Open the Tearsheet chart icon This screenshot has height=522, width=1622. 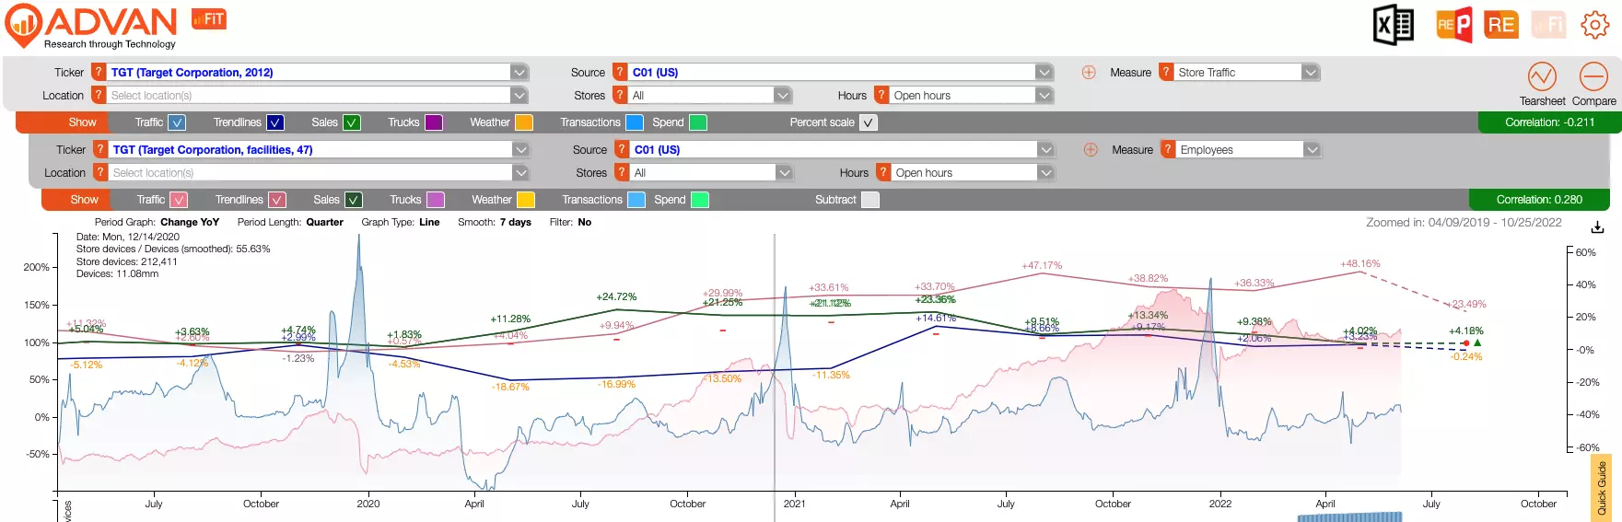1542,76
